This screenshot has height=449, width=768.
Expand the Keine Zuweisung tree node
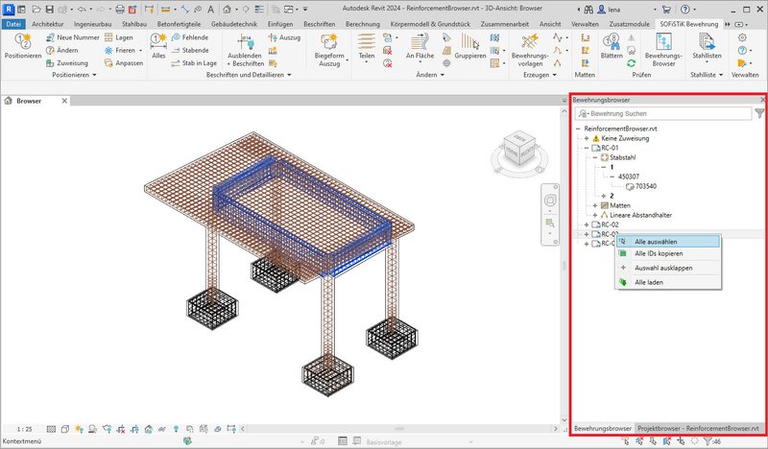pyautogui.click(x=587, y=138)
